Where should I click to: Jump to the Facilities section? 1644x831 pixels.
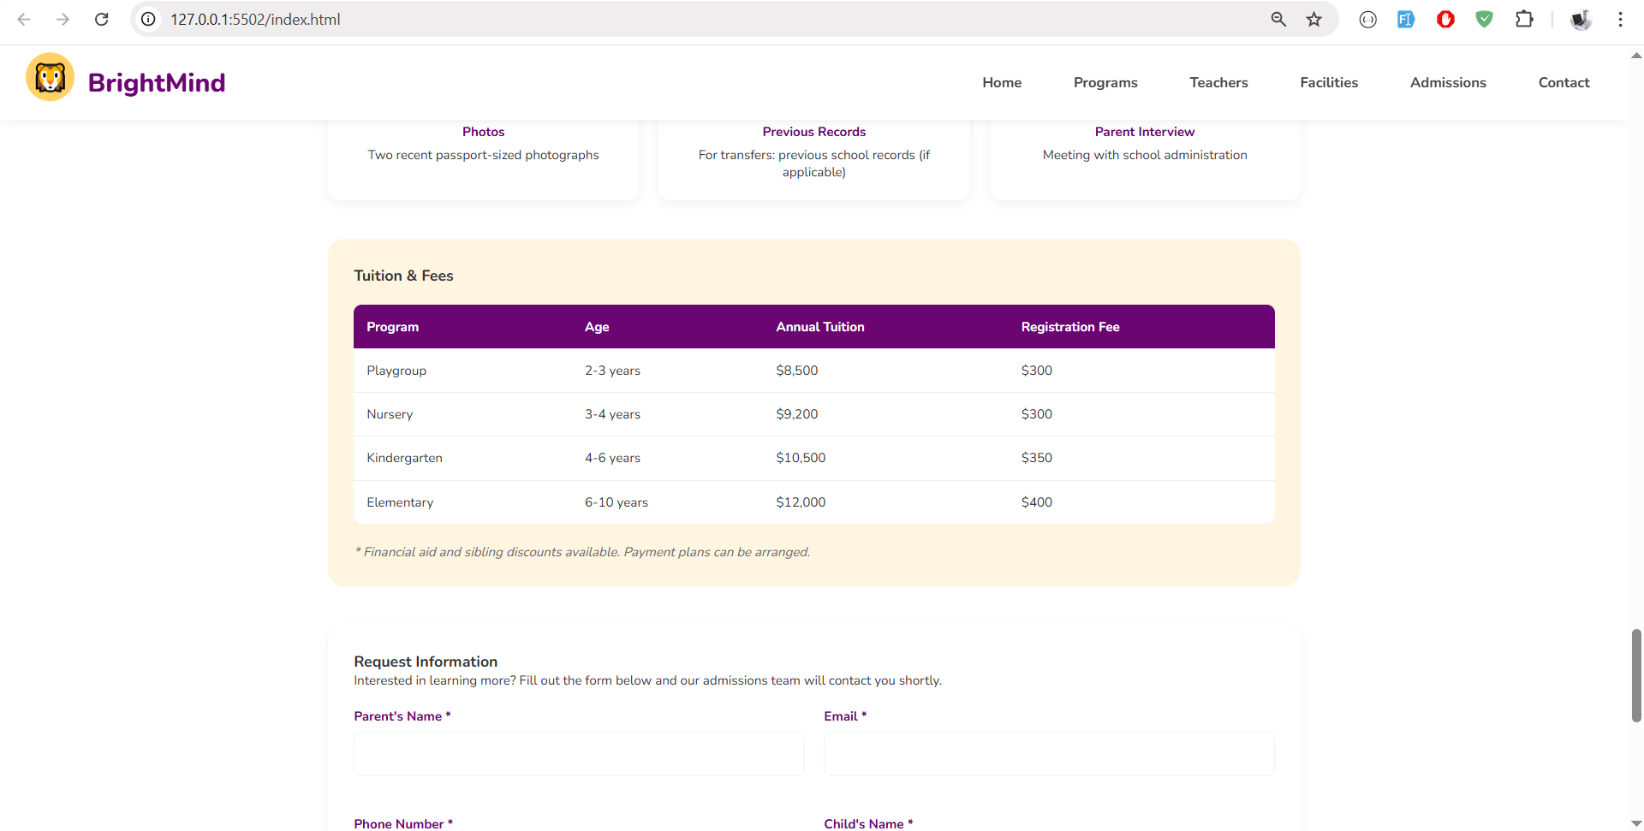[x=1329, y=82]
